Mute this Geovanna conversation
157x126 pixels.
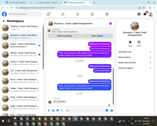(x=130, y=42)
